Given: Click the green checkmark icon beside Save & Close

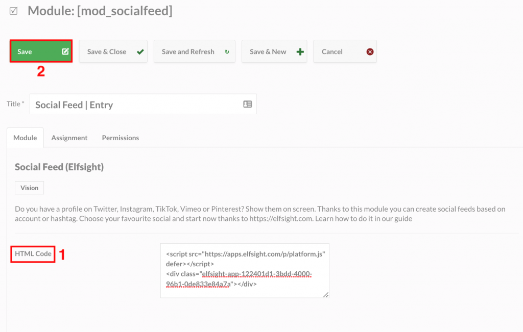Looking at the screenshot, I should click(140, 52).
